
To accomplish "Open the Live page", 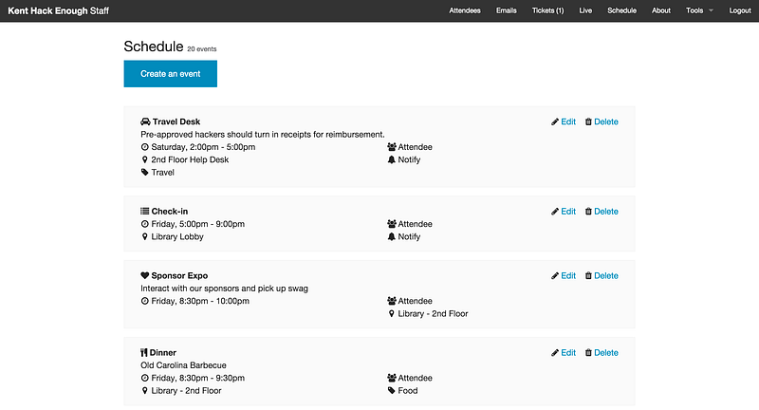I will (585, 10).
